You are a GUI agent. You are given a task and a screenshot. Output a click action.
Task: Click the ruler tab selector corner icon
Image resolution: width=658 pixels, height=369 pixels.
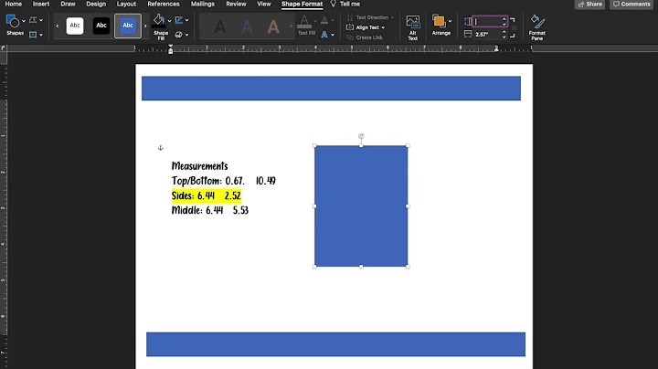[x=4, y=48]
